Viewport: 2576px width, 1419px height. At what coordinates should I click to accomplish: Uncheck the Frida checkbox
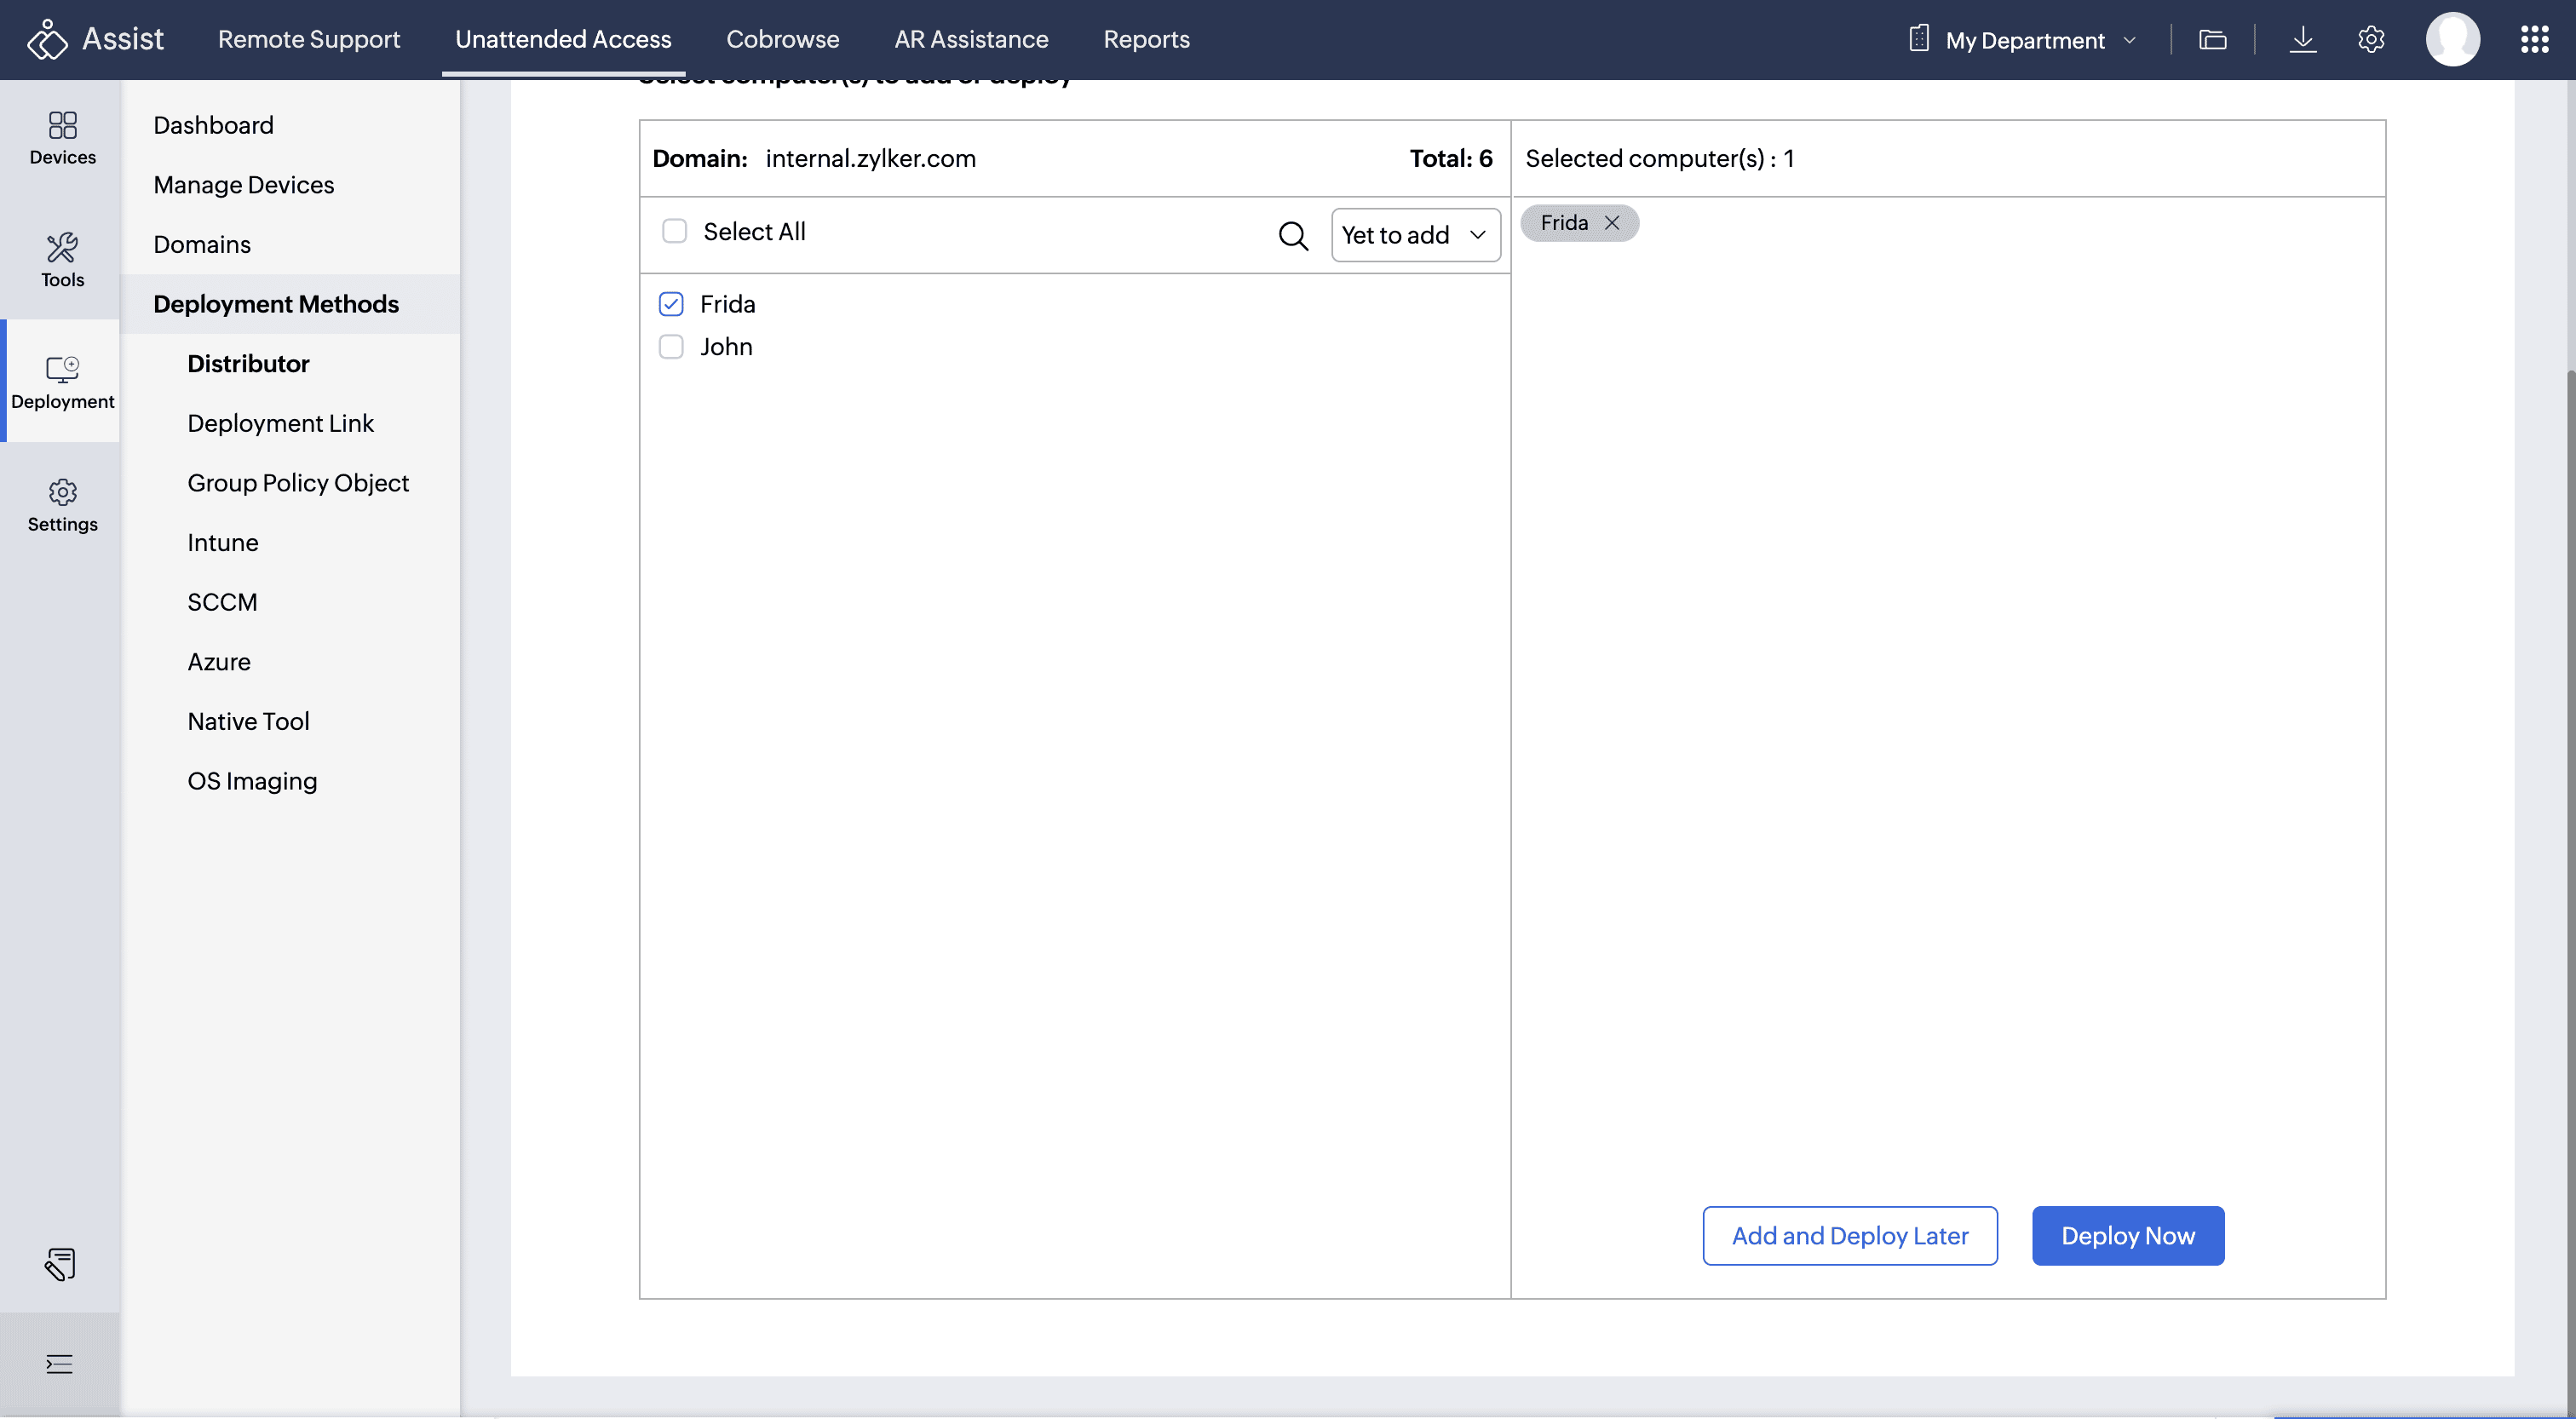coord(671,304)
